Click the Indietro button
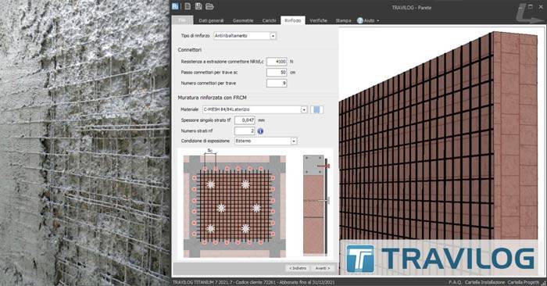Viewport: 547px width, 286px height. pos(298,268)
